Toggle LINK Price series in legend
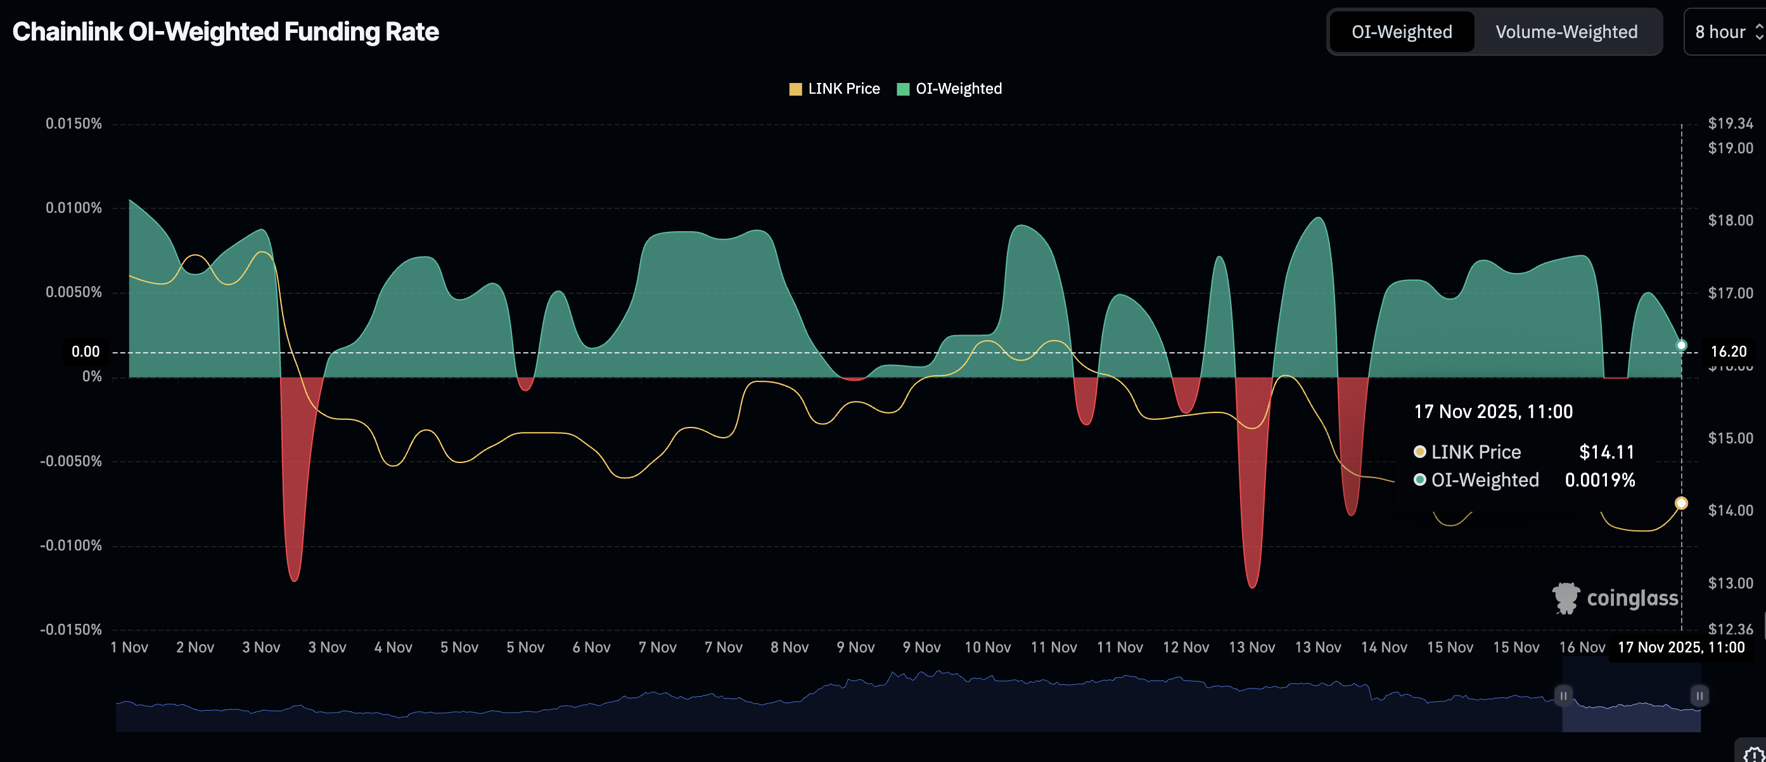 tap(843, 89)
